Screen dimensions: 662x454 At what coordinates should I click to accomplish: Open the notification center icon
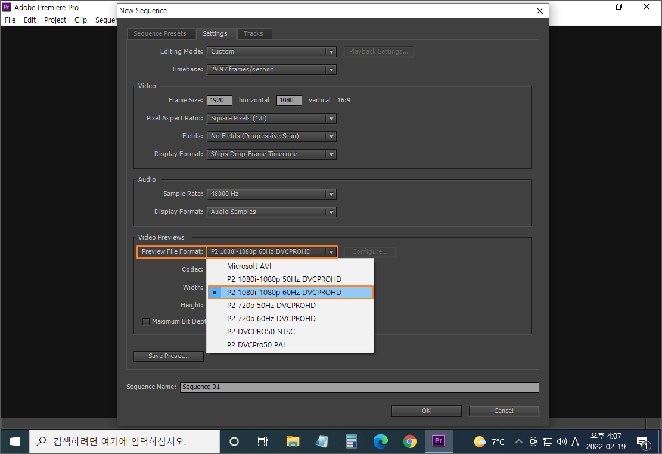coord(642,442)
